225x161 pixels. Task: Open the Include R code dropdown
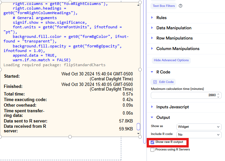coord(199,135)
